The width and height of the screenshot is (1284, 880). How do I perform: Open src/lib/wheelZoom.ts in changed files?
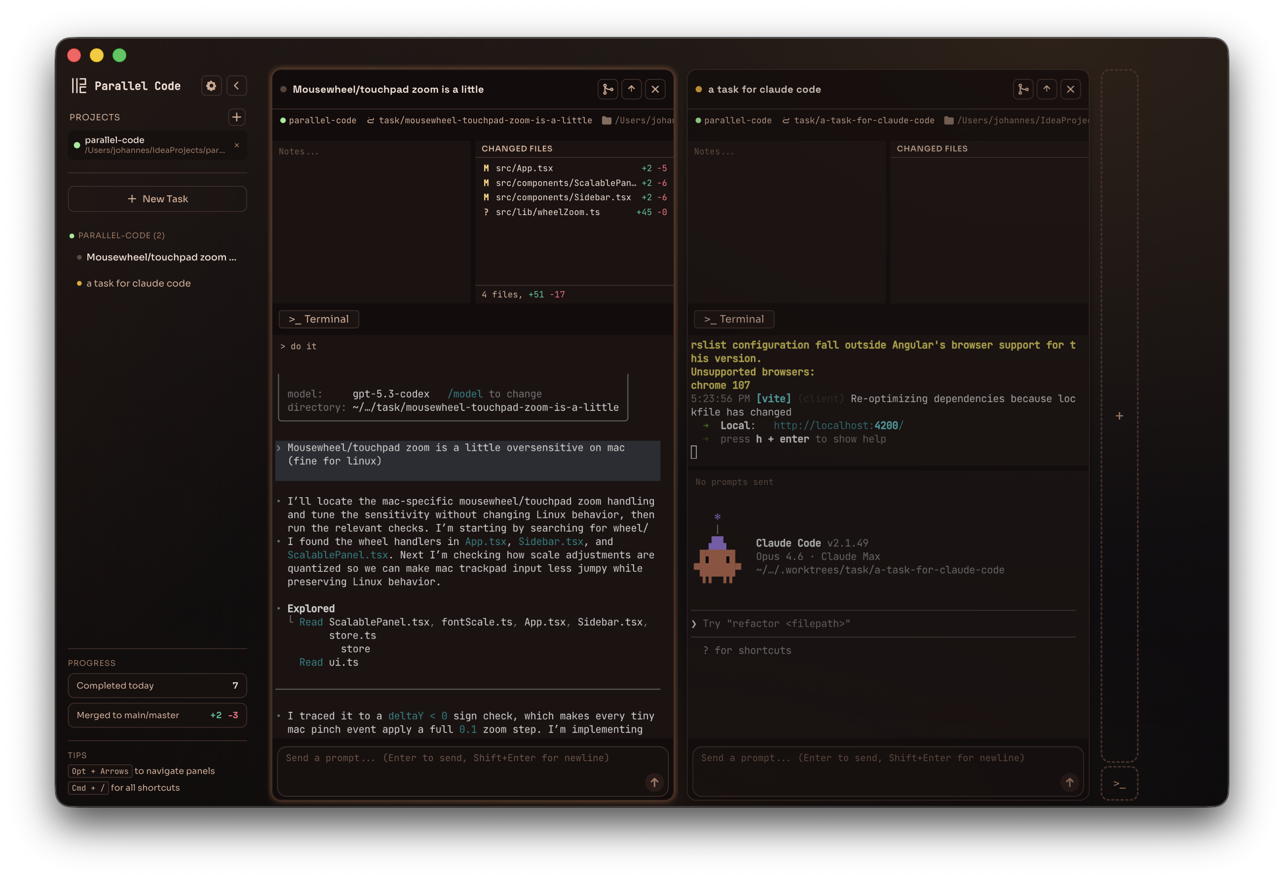pos(548,212)
